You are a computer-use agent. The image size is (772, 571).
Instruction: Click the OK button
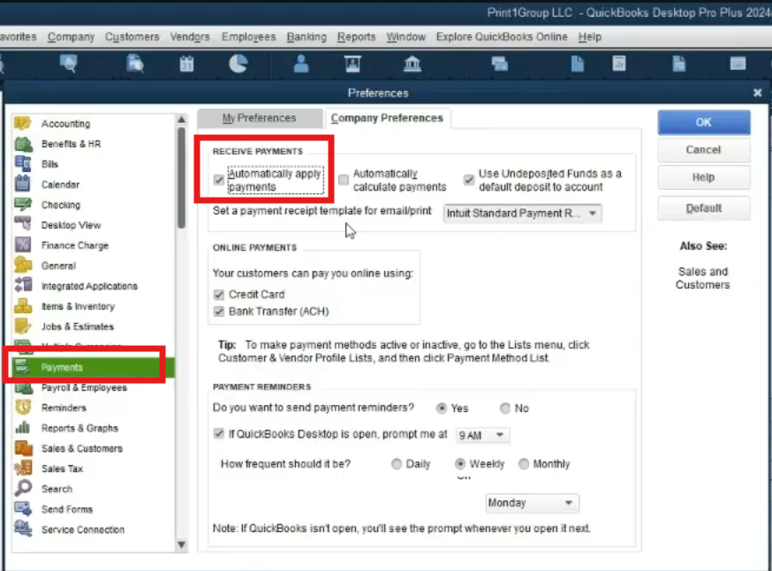tap(704, 123)
